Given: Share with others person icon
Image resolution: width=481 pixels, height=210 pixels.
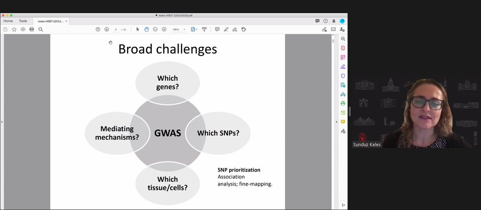Looking at the screenshot, I should pyautogui.click(x=342, y=29).
